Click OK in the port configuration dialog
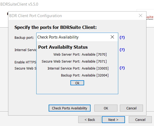154x126 pixels. (x=106, y=108)
